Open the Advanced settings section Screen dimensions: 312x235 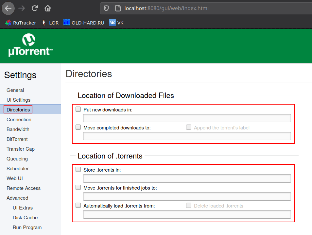click(17, 198)
